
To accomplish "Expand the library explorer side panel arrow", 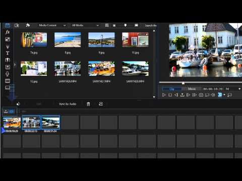I will 15,64.
